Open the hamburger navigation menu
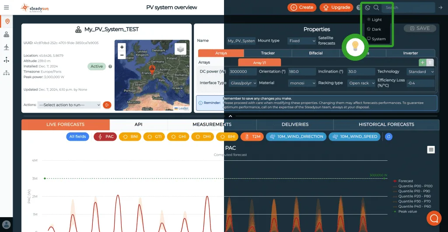The width and height of the screenshot is (448, 232). (6, 7)
